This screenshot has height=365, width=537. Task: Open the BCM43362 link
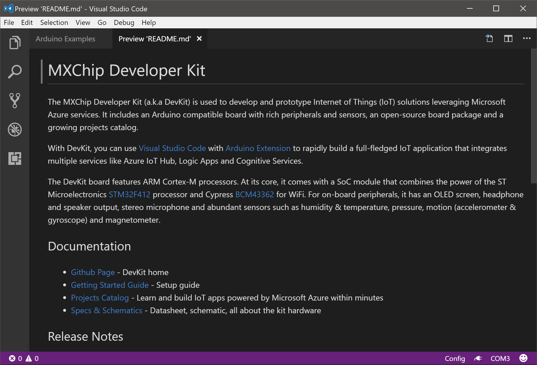tap(255, 194)
